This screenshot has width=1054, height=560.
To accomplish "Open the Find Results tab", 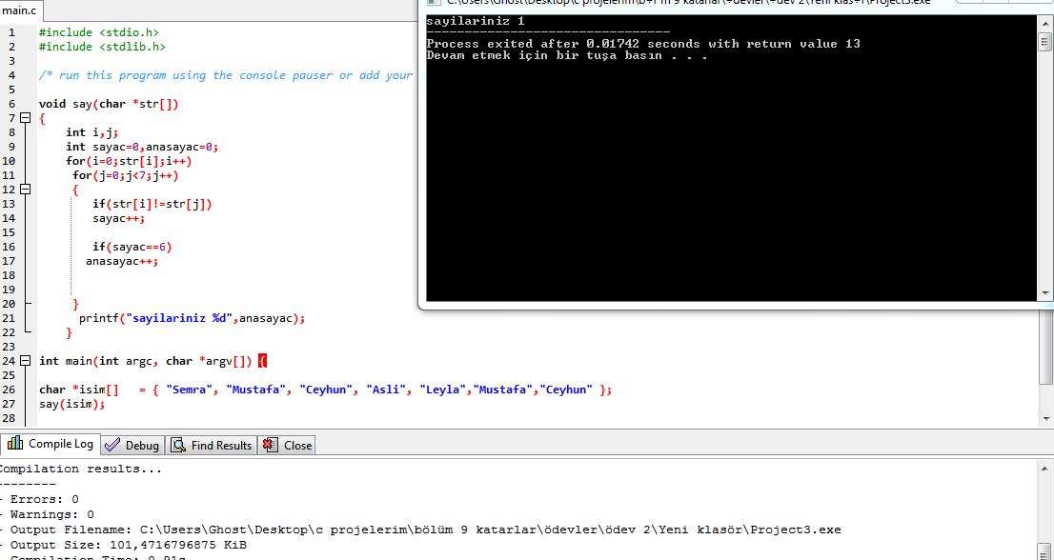I will click(x=211, y=445).
